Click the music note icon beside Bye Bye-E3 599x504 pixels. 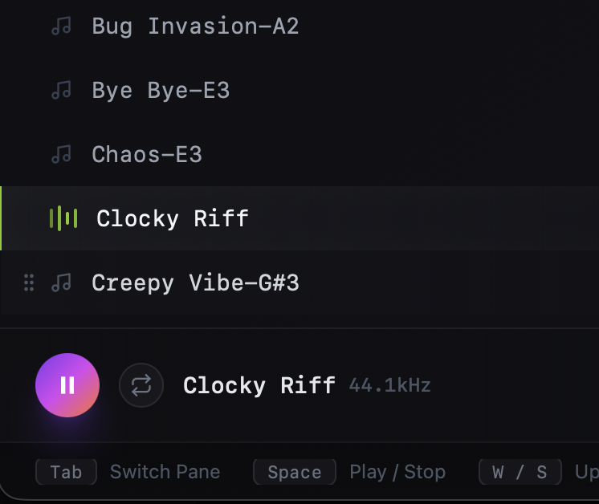[x=61, y=91]
